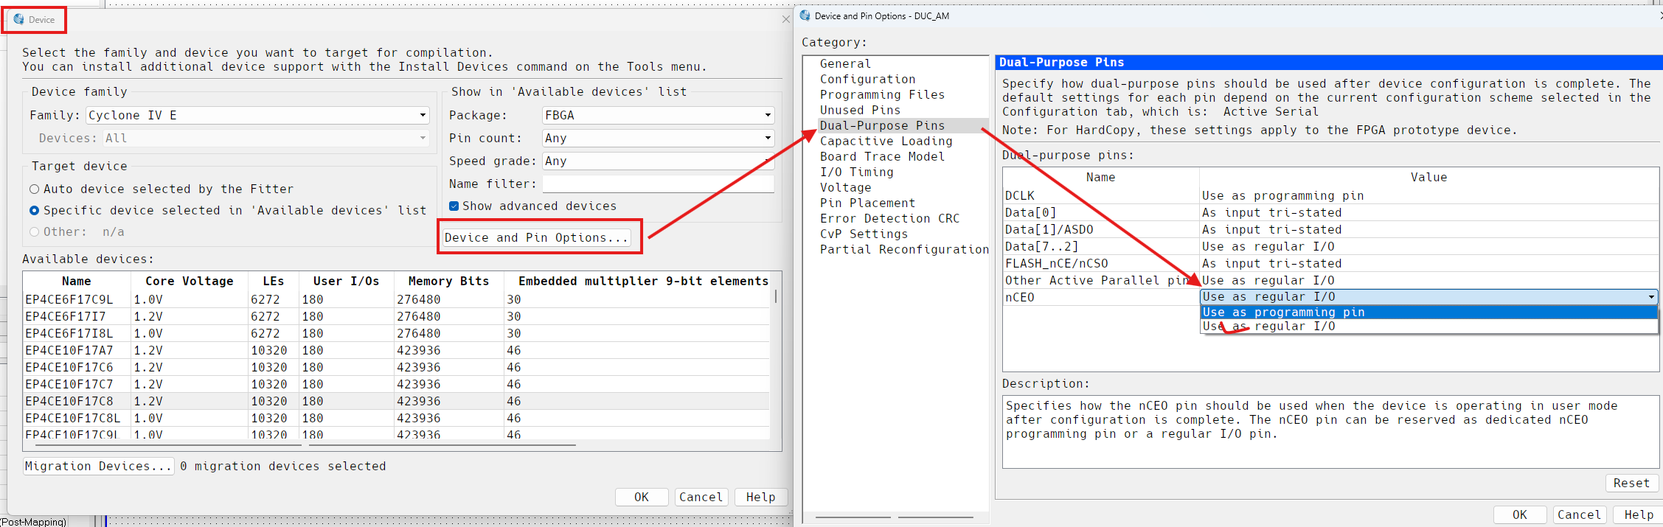Click the Name filter input field
This screenshot has width=1663, height=527.
(x=658, y=184)
